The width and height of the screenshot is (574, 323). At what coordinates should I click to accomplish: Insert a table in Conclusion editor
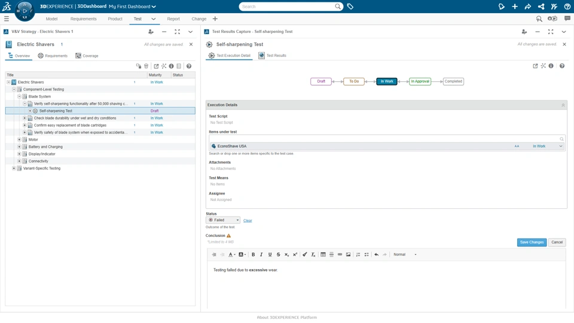click(x=323, y=255)
